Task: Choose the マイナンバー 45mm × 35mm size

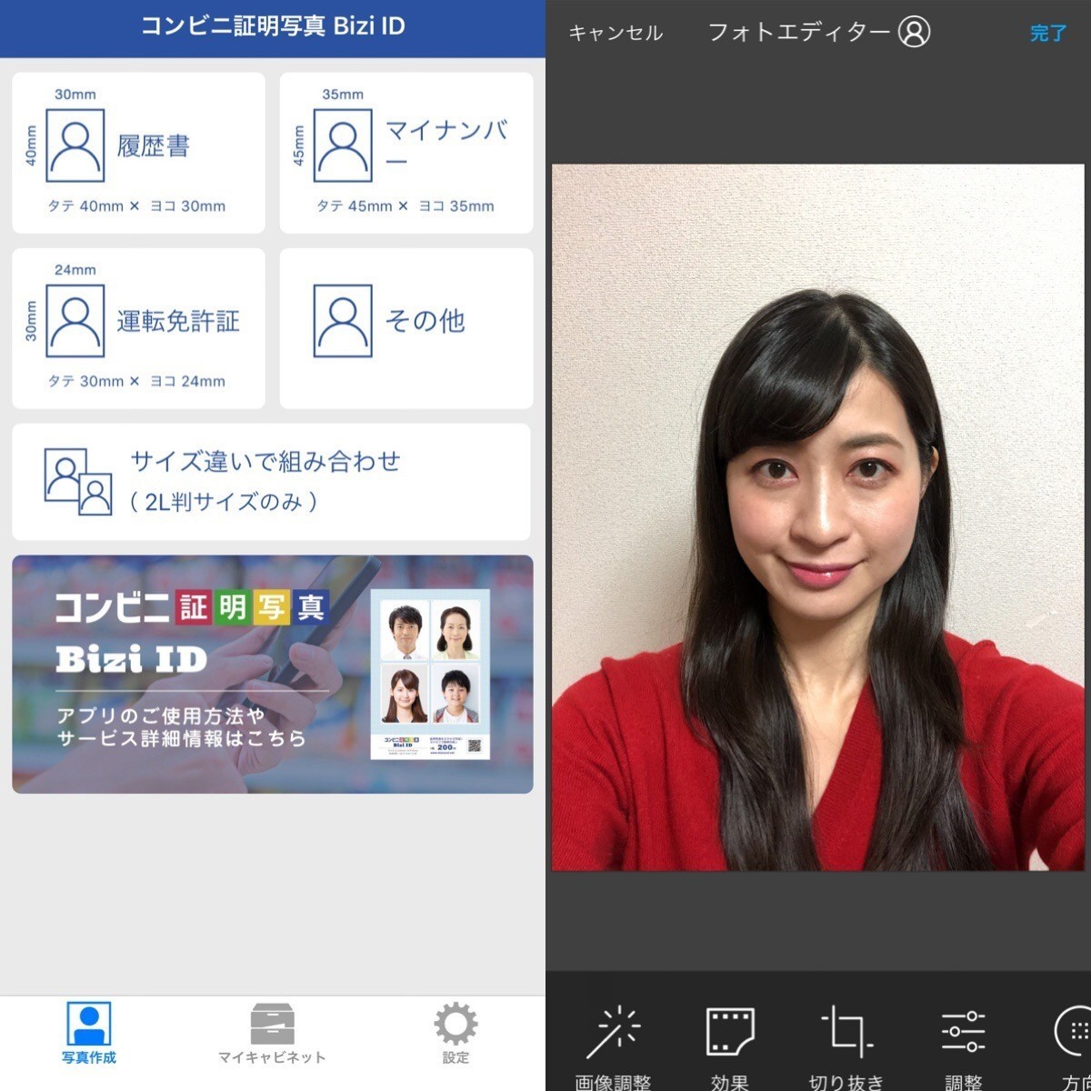Action: point(405,153)
